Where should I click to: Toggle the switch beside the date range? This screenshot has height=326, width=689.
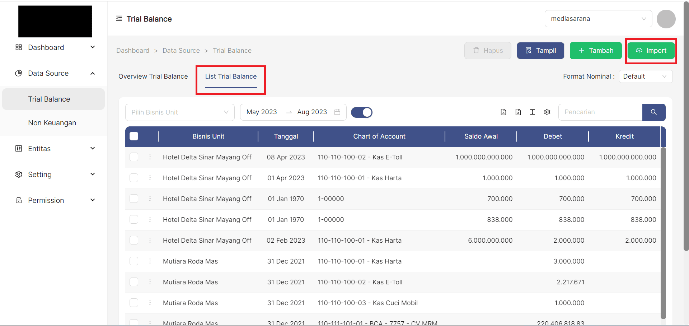click(x=361, y=112)
